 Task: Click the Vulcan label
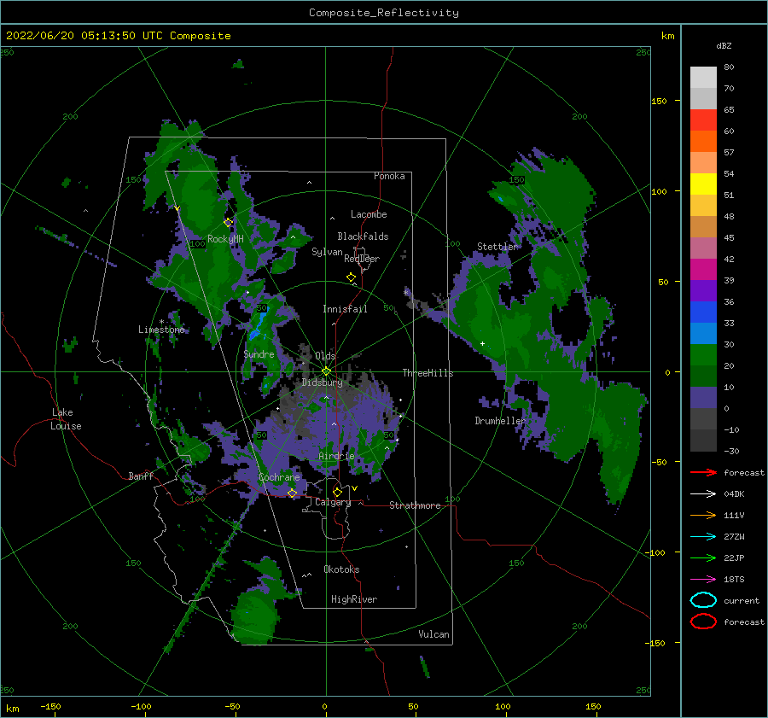tap(433, 634)
